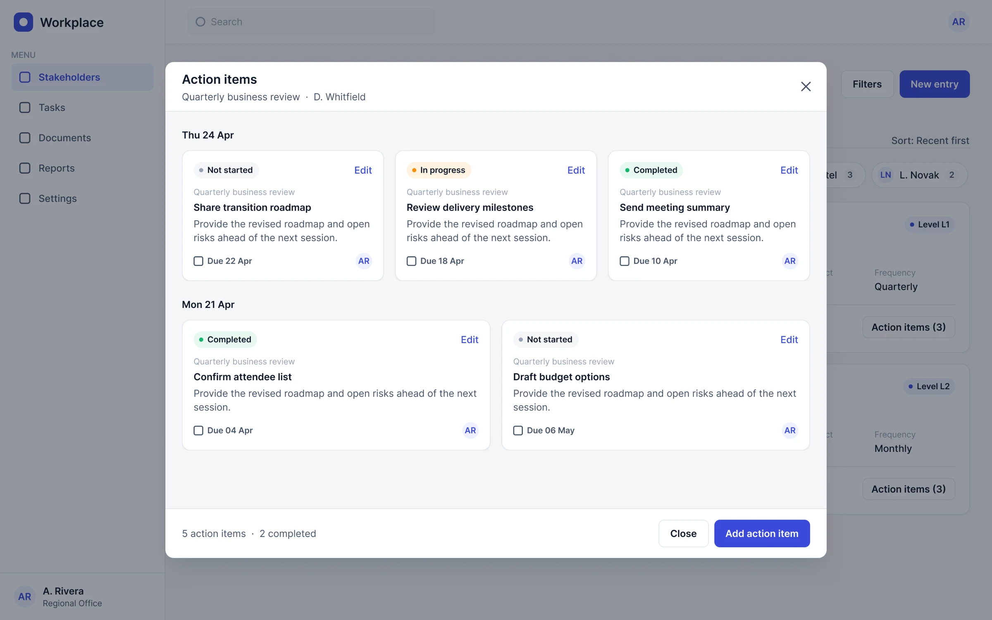Click AR avatar on Draft budget options card
Viewport: 992px width, 620px height.
[x=790, y=430]
